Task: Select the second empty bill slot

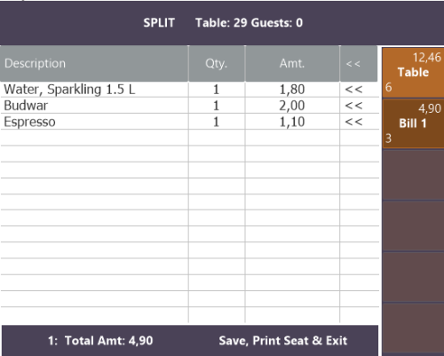Action: tap(413, 226)
